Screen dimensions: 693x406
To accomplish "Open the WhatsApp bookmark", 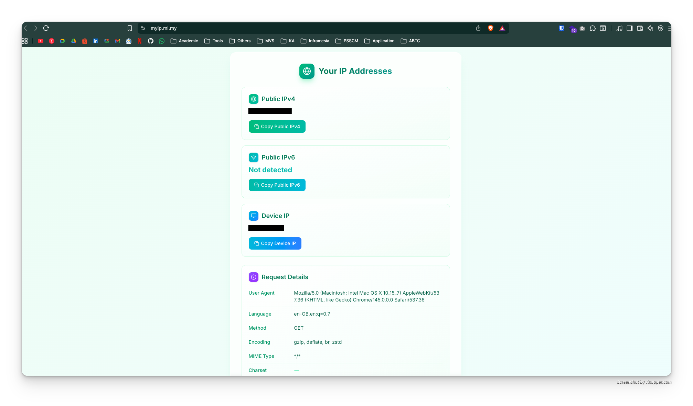I will pos(162,41).
